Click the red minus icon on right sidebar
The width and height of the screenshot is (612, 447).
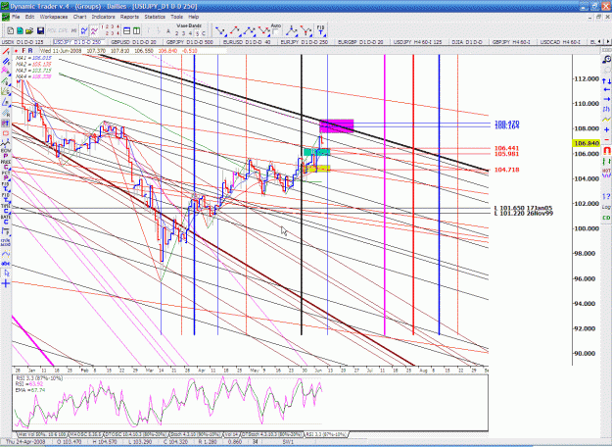(x=606, y=139)
